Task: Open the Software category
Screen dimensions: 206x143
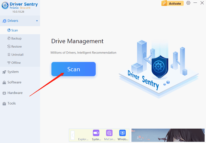Action: click(14, 82)
